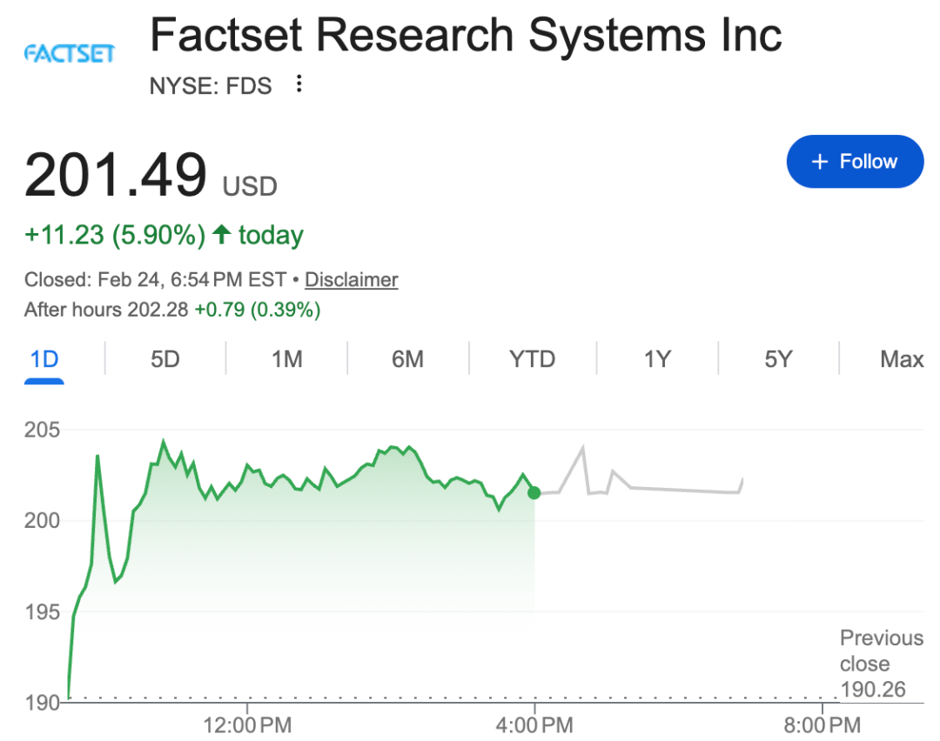This screenshot has height=741, width=940.
Task: Open the three-dot more options menu
Action: (x=299, y=84)
